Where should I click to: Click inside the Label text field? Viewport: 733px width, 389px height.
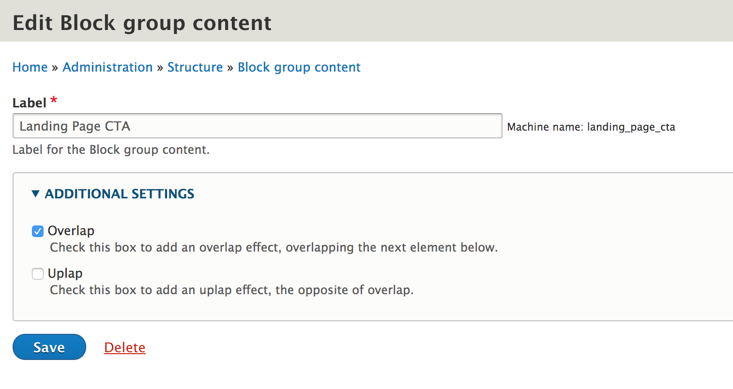pyautogui.click(x=257, y=126)
